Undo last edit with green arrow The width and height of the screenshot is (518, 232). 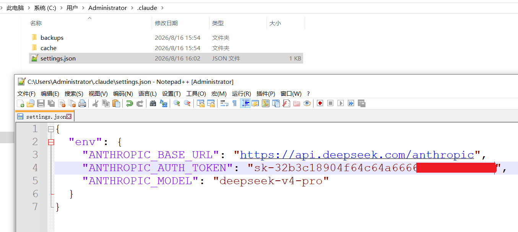click(130, 103)
